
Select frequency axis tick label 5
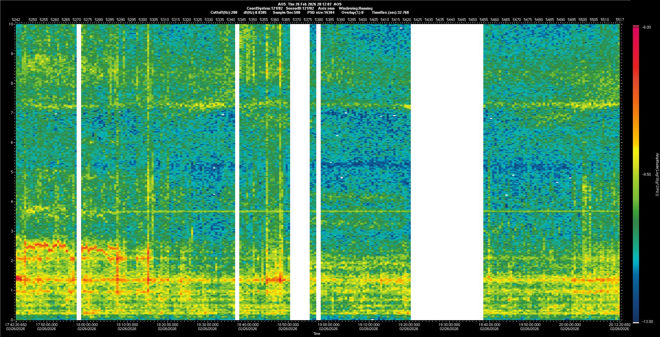pyautogui.click(x=12, y=172)
